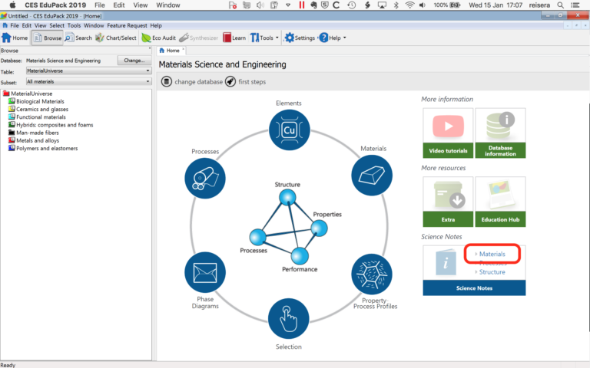Click the Search toolbar button
This screenshot has height=368, width=590.
78,38
